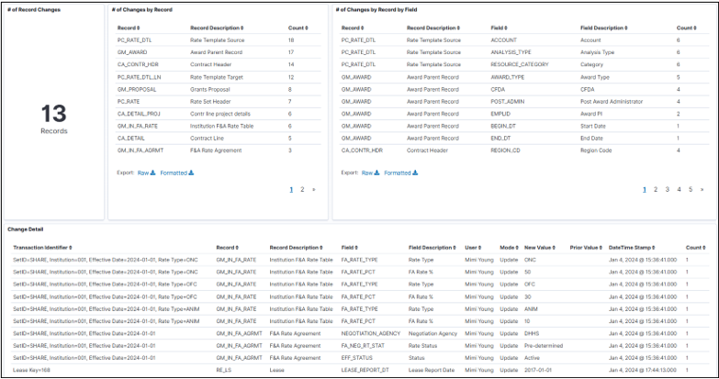Sort Change Detail by User column
This screenshot has height=379, width=719.
pos(473,248)
